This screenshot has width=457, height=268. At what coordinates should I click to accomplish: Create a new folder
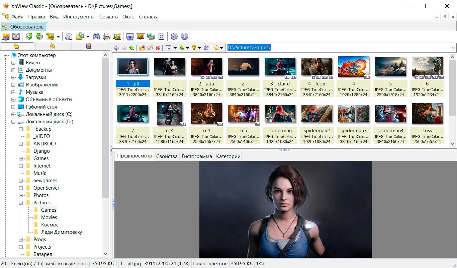coord(142,48)
